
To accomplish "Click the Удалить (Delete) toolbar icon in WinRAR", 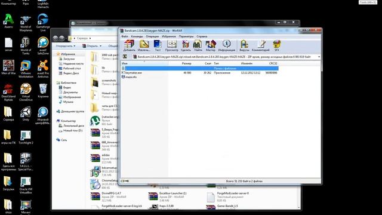I will pyautogui.click(x=186, y=45).
